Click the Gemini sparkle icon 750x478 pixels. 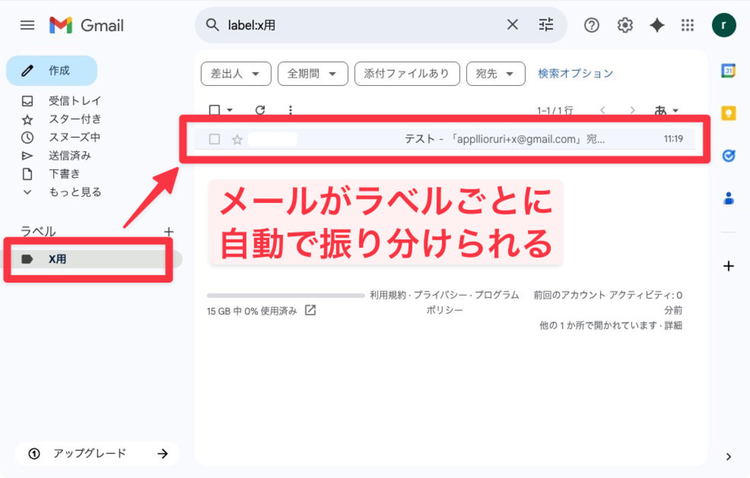click(x=657, y=25)
